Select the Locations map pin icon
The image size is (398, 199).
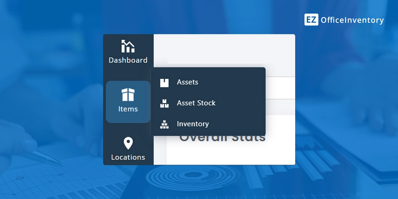(x=128, y=143)
